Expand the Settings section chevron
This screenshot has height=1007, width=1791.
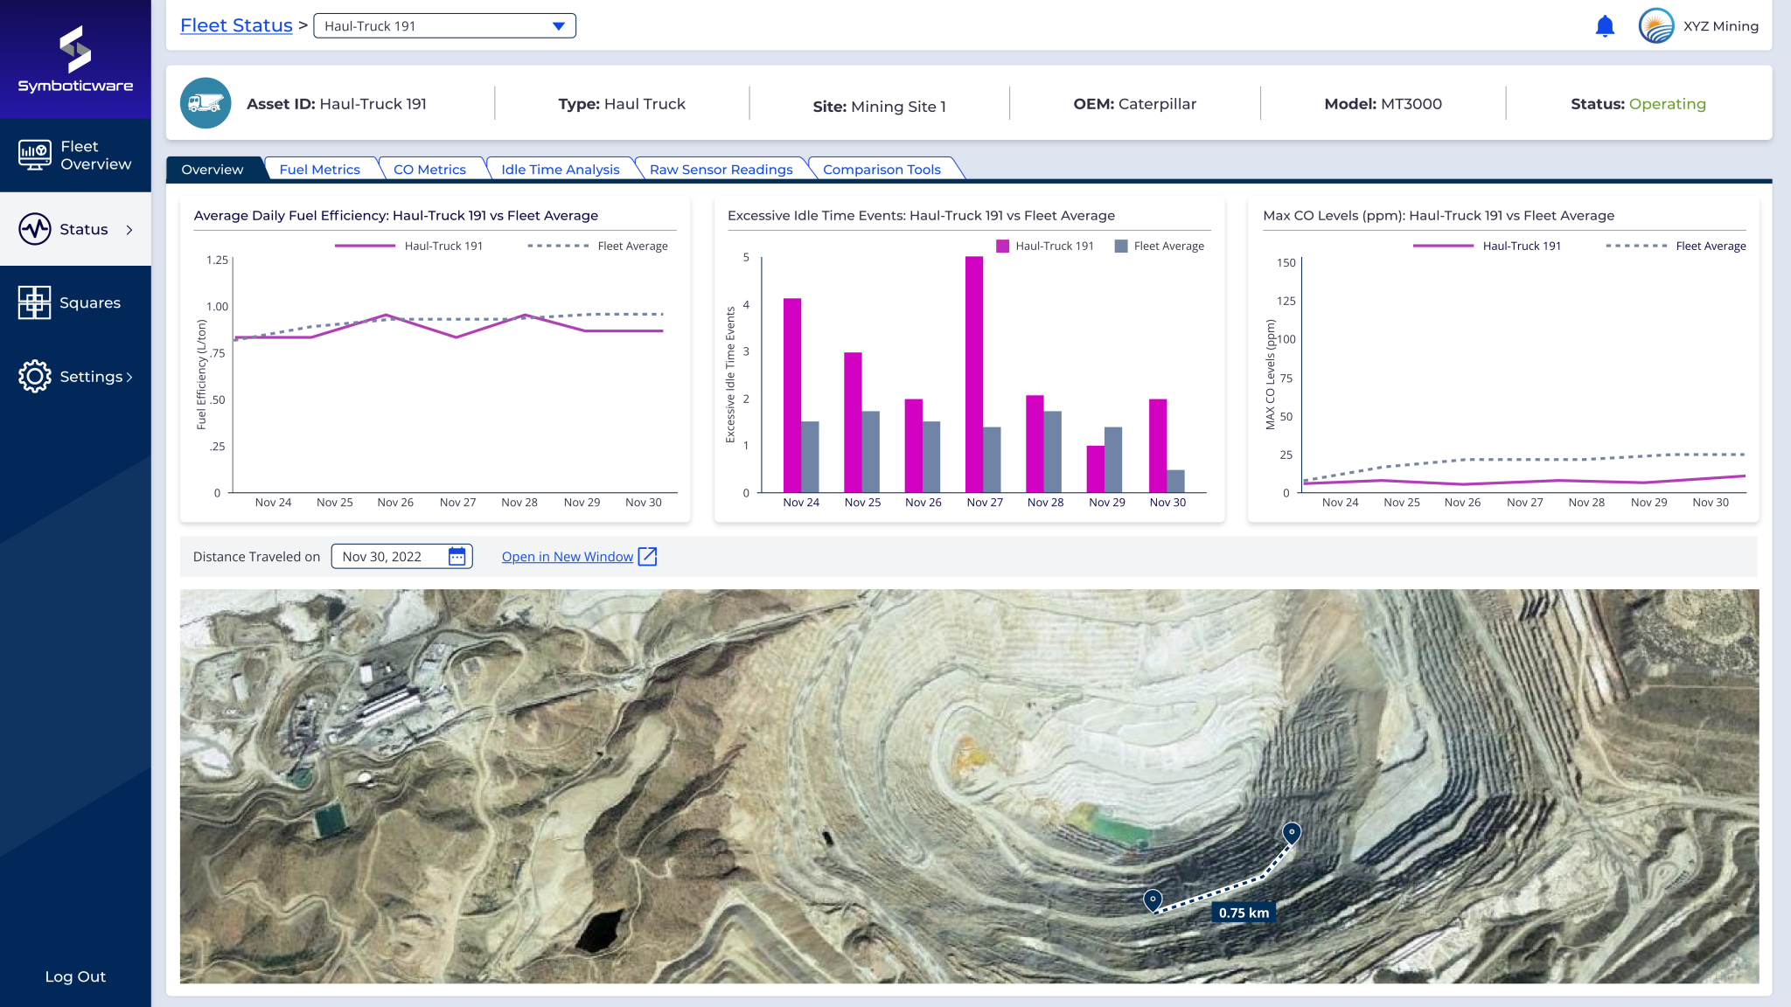point(130,376)
